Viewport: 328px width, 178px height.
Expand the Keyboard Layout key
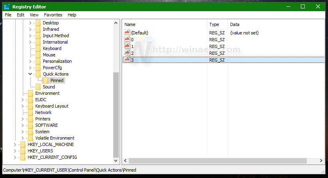click(x=22, y=106)
